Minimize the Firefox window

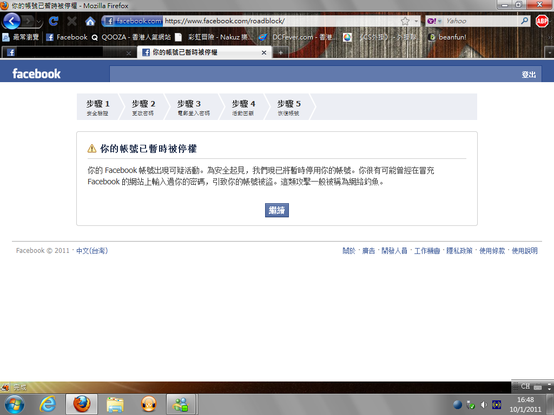pos(505,4)
